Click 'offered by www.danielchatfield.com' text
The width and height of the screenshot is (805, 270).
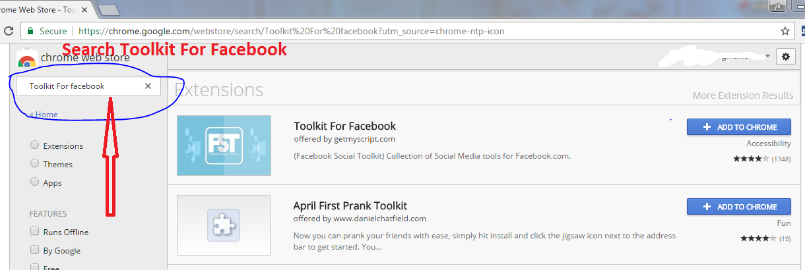point(360,219)
